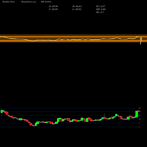Click the "OH: 2.63" reading
Image resolution: width=147 pixels, height=147 pixels.
pyautogui.click(x=101, y=9)
